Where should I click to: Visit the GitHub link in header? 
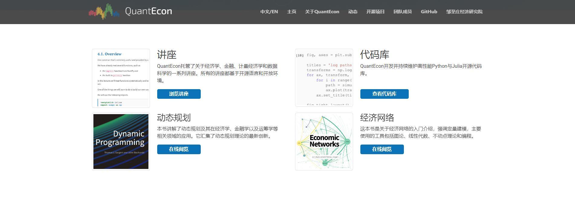click(x=429, y=12)
